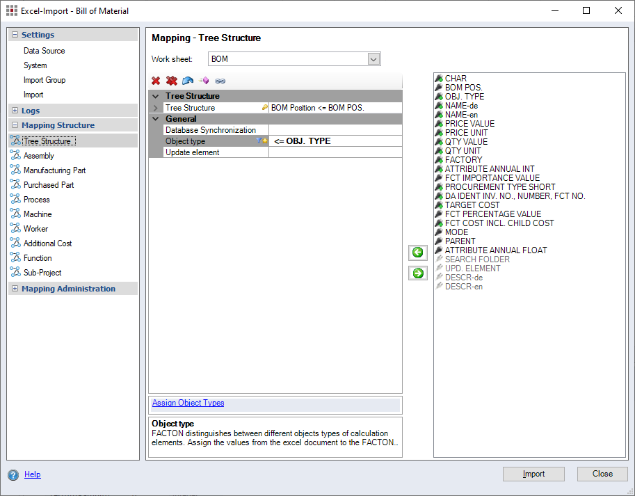Click the blue curved arrow toolbar icon

(188, 81)
